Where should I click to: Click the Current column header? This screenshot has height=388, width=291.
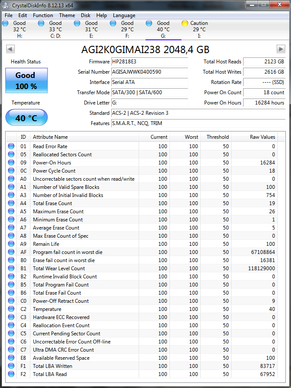point(154,137)
